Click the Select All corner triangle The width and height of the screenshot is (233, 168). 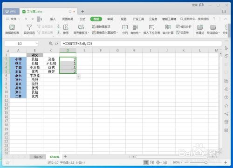[7, 51]
